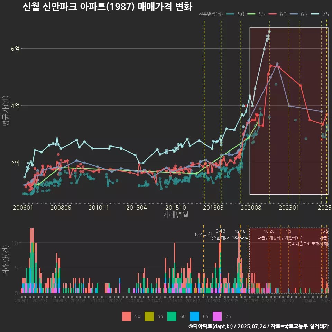The image size is (332, 332).
Task: Click the peak point of the 65 line
Action: (x=277, y=64)
